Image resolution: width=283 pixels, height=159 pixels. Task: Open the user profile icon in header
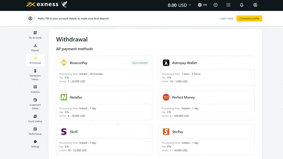[255, 5]
